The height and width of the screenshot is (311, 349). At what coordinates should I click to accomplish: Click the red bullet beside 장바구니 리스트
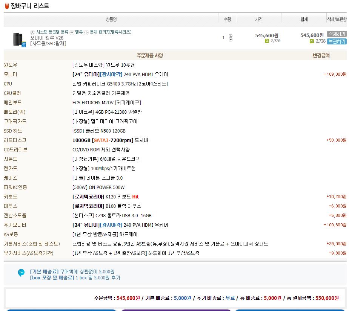pyautogui.click(x=7, y=6)
